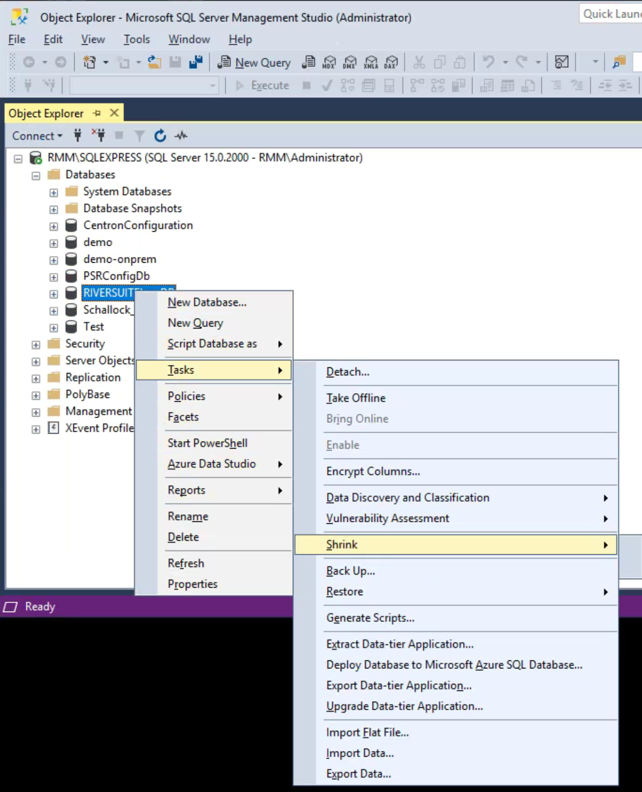This screenshot has height=792, width=642.
Task: Click the Find in Files toolbar icon
Action: click(x=619, y=62)
